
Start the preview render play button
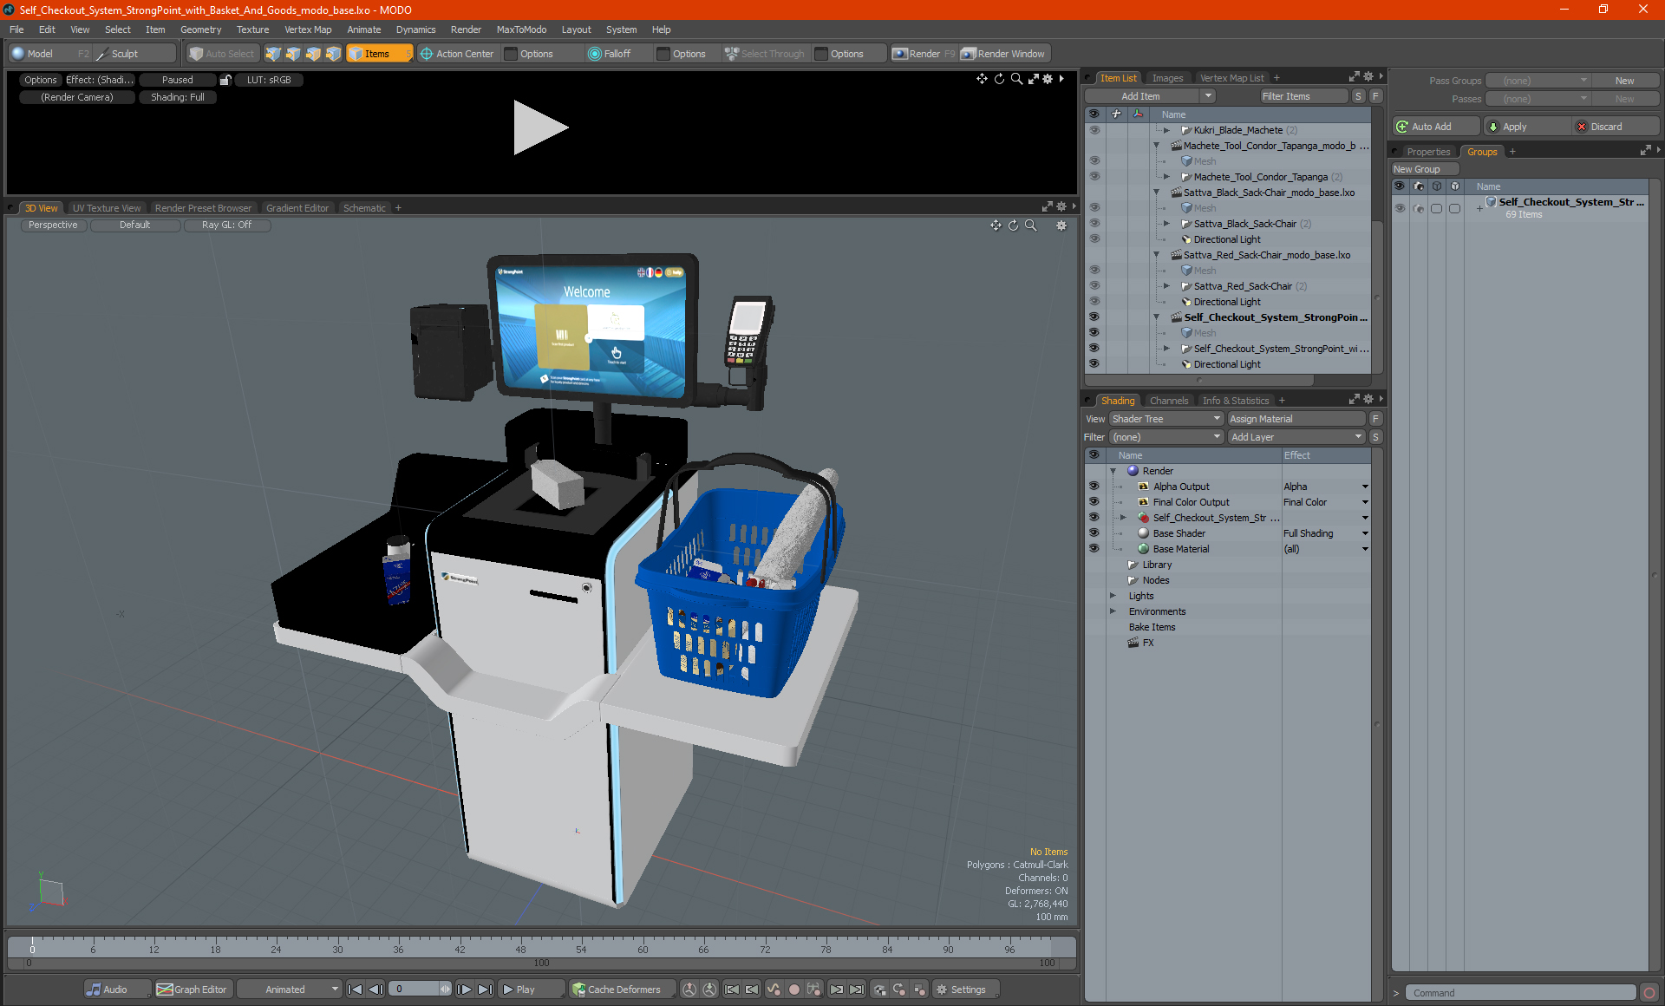pos(539,127)
